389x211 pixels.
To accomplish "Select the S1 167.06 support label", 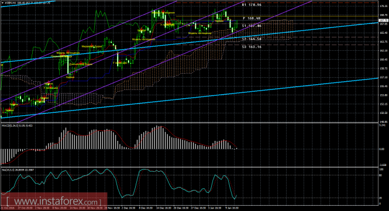I will tap(252, 26).
